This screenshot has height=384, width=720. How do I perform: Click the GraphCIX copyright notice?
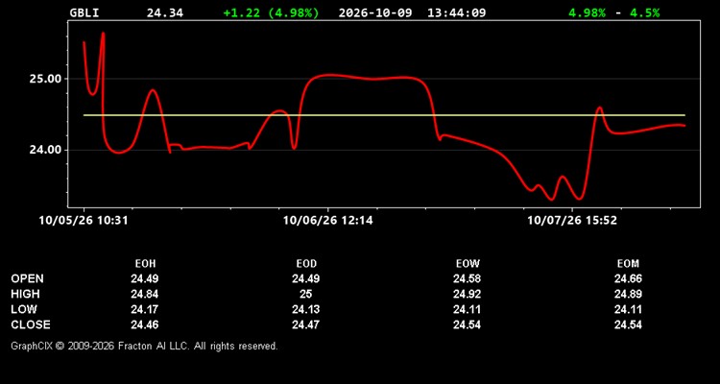(144, 346)
